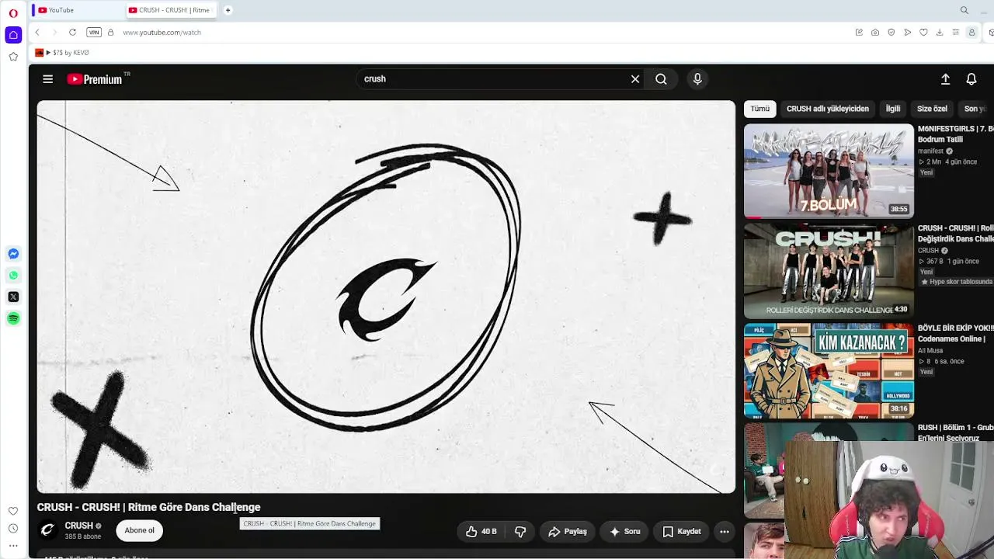The height and width of the screenshot is (559, 994).
Task: Open the History clock icon in sidebar
Action: (x=13, y=529)
